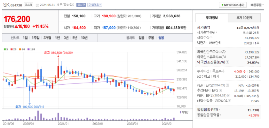Click help icon next to 배당수익률 2024.04
Viewport: 269px width, 128px height.
[230, 101]
